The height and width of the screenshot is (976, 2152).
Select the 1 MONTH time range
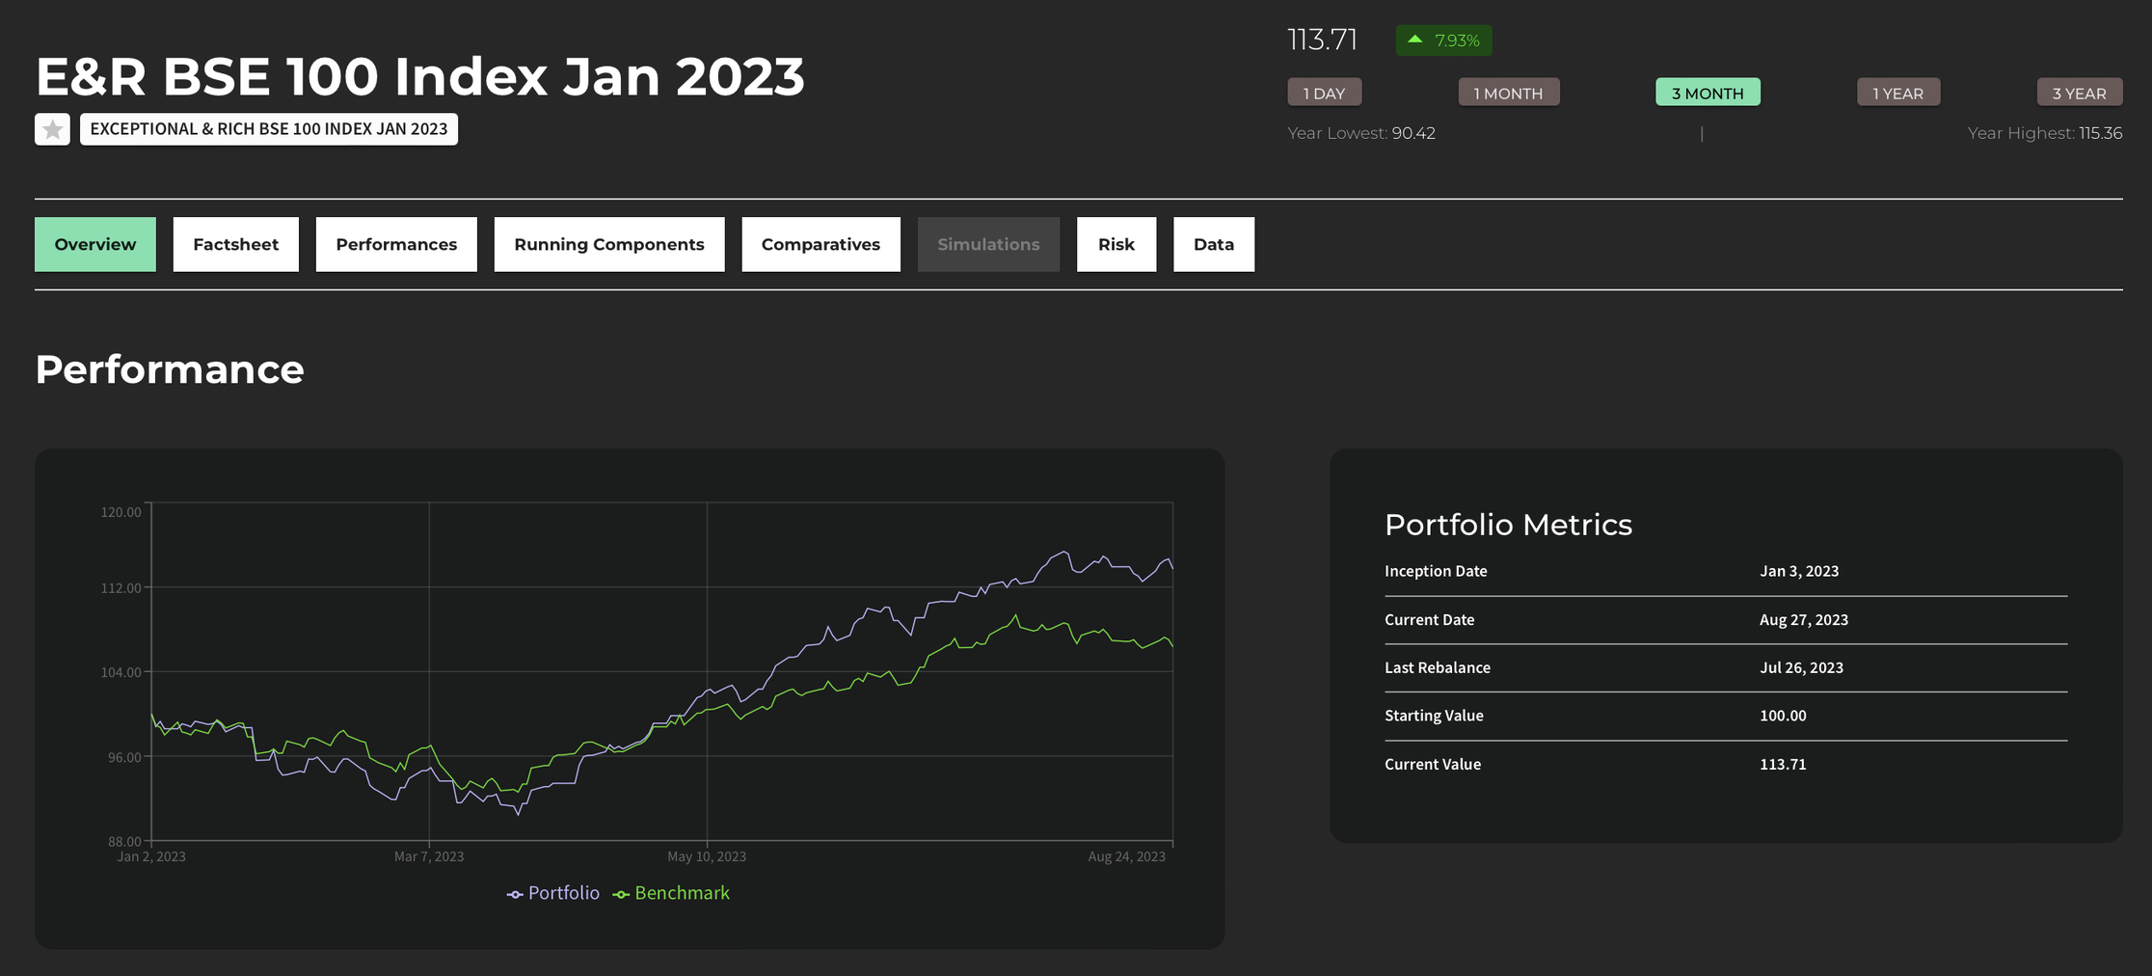pyautogui.click(x=1508, y=93)
